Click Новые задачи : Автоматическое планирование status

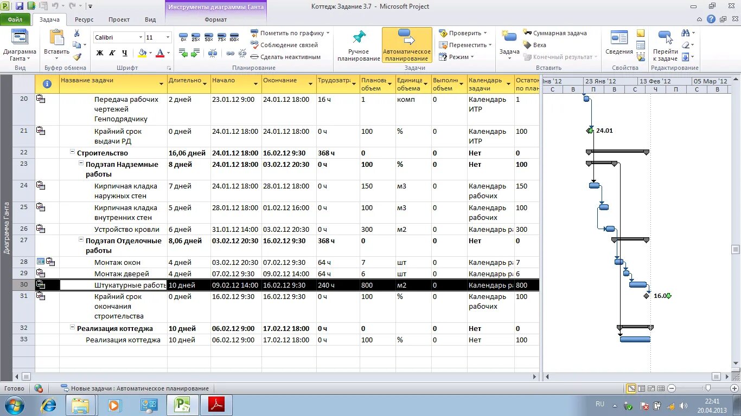point(135,388)
